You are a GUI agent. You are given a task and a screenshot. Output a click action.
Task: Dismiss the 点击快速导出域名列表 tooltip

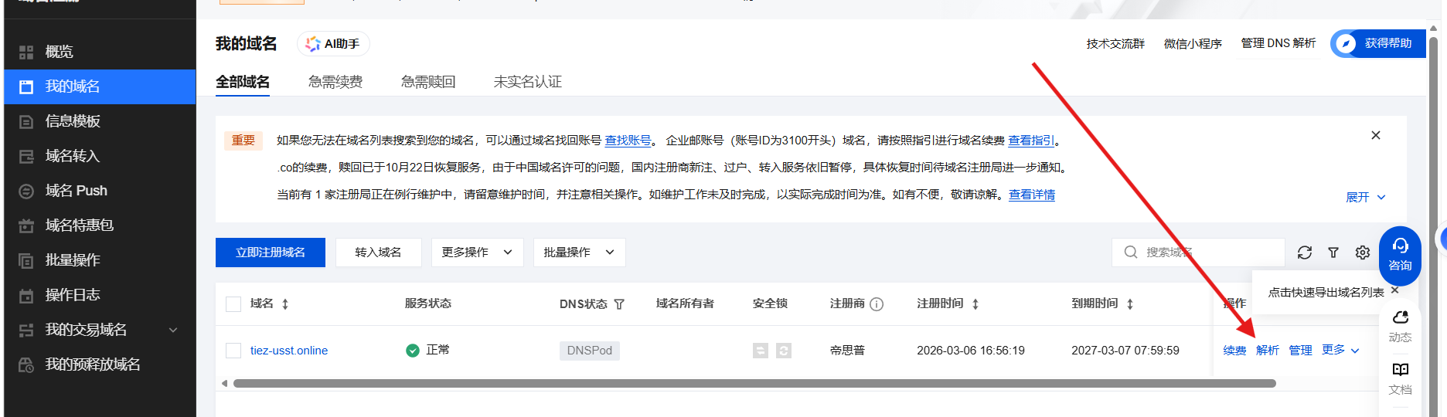click(1395, 290)
